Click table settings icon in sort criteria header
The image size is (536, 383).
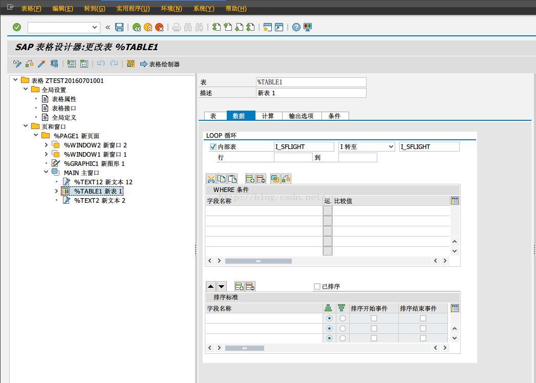(x=455, y=308)
